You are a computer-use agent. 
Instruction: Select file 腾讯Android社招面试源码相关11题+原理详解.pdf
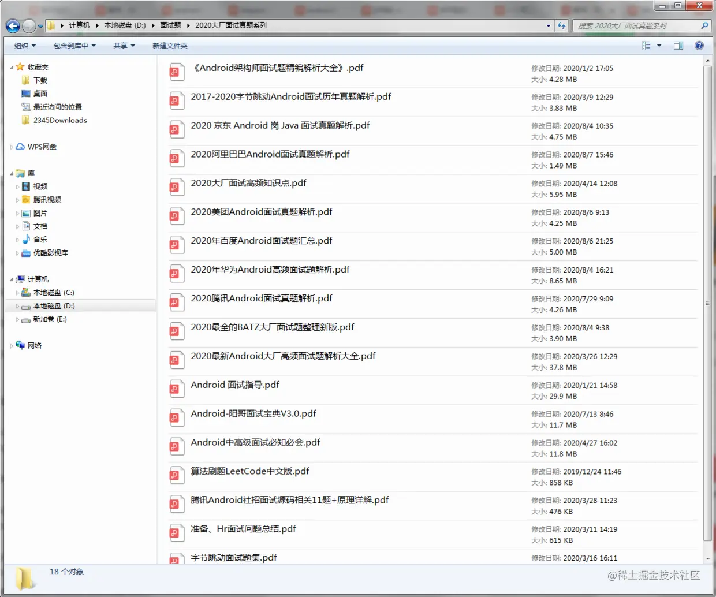pyautogui.click(x=290, y=501)
